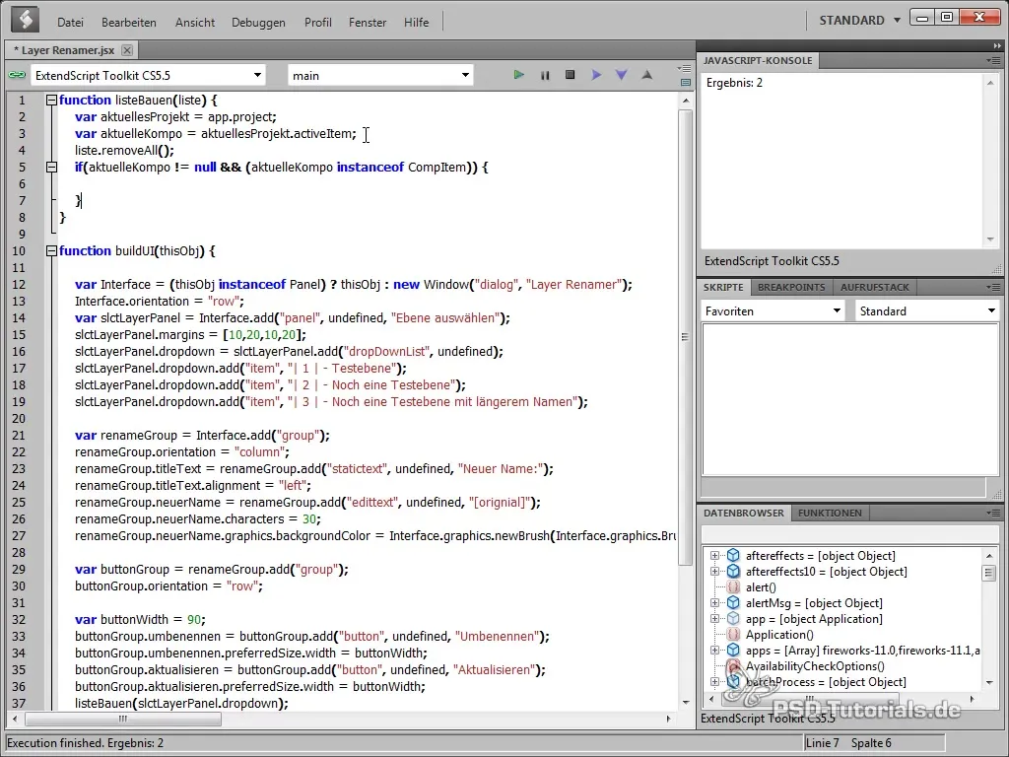Open the document panel flyout menu icon
The width and height of the screenshot is (1009, 757).
686,68
